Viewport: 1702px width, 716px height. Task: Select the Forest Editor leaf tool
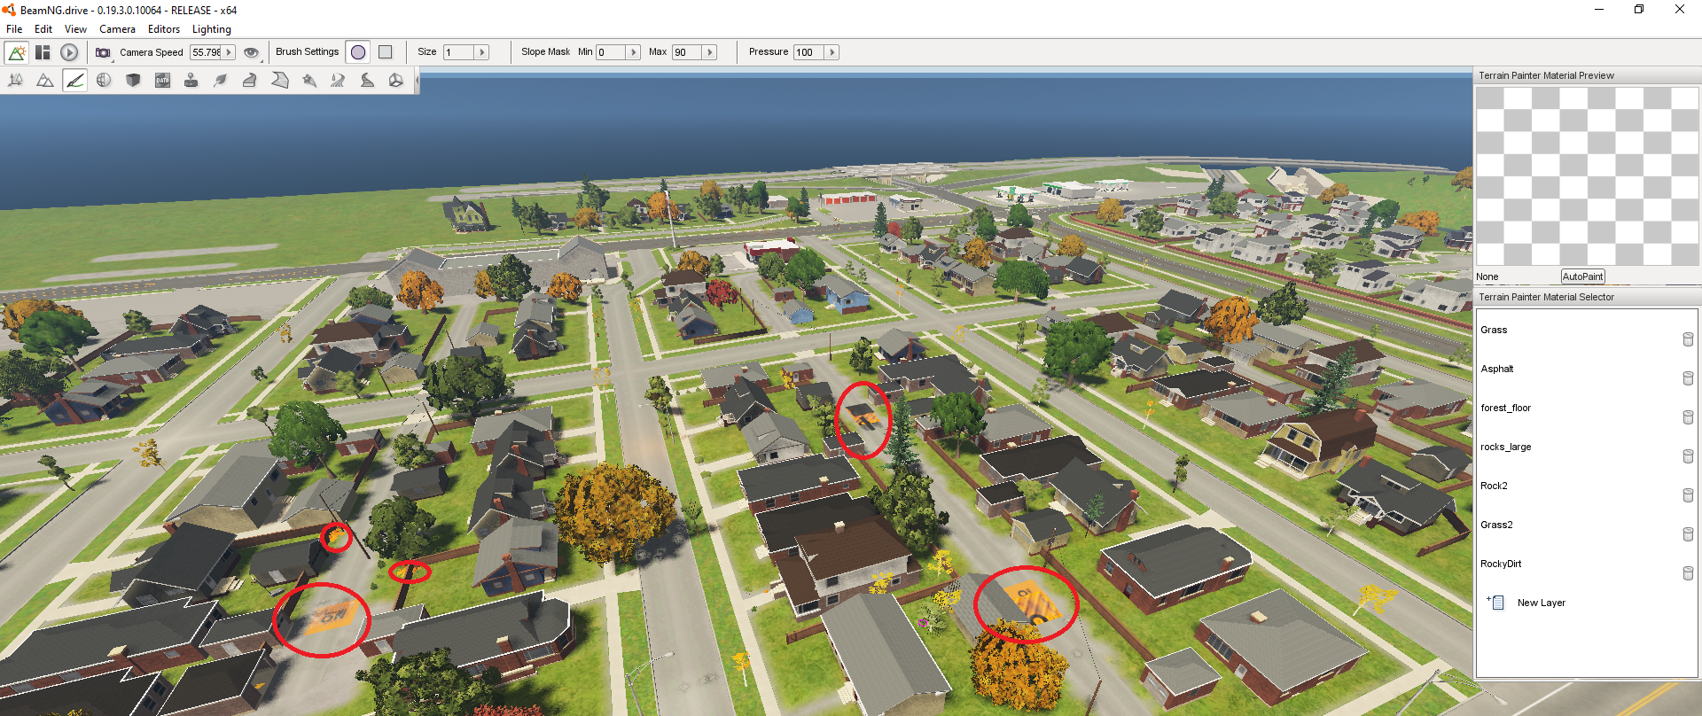(x=221, y=81)
